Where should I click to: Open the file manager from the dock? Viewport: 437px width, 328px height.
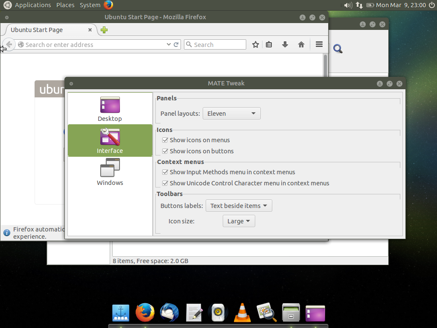pyautogui.click(x=291, y=313)
